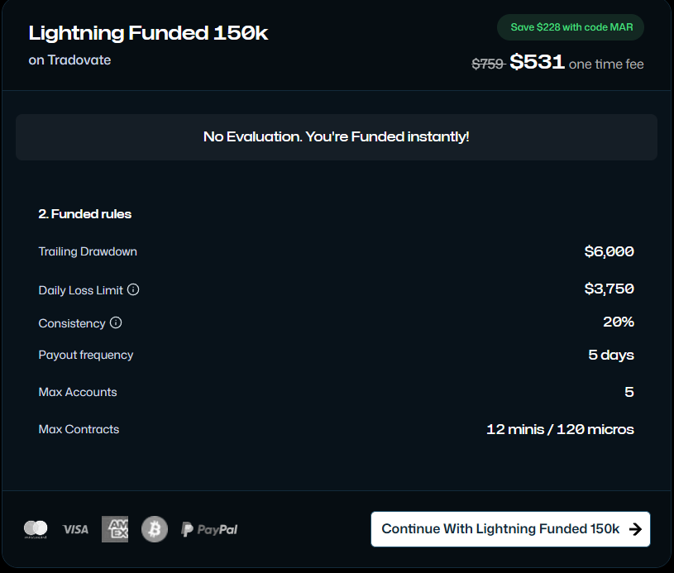Viewport: 674px width, 573px height.
Task: Click the $6,000 trailing drawdown value
Action: point(609,251)
